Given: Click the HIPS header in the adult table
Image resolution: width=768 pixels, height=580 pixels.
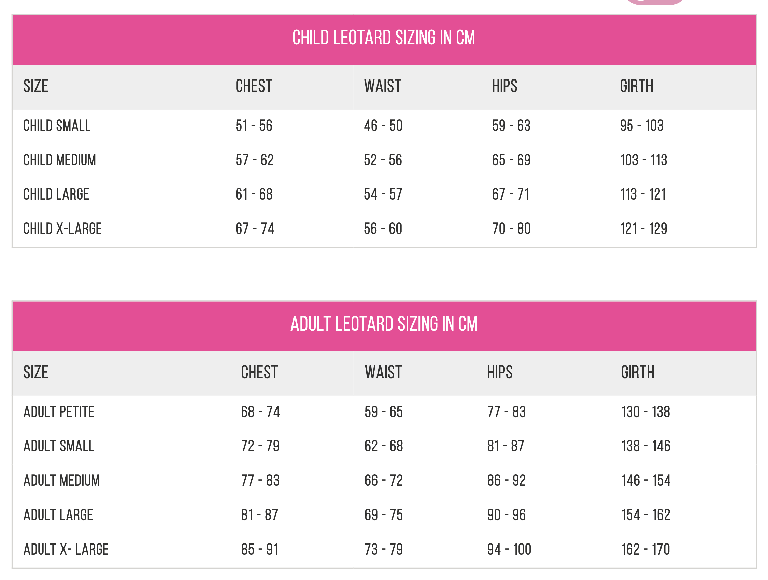Looking at the screenshot, I should click(x=500, y=373).
